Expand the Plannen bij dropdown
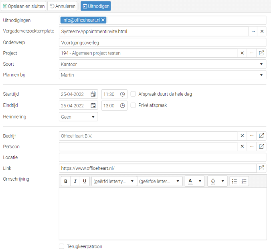Screen dimensions: 271x252 (261, 75)
